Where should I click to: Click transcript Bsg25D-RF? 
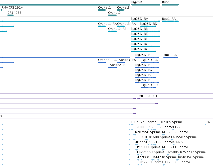(145, 41)
